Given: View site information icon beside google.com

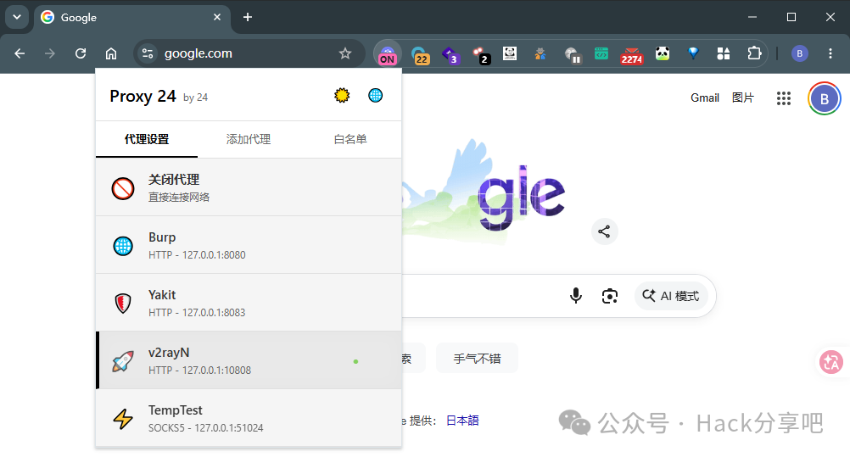Looking at the screenshot, I should [148, 53].
